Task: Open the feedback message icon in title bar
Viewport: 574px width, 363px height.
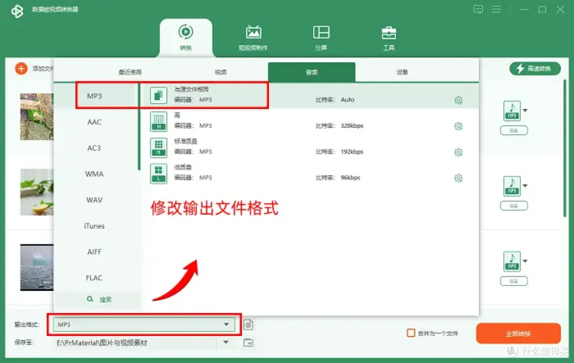Action: 478,9
